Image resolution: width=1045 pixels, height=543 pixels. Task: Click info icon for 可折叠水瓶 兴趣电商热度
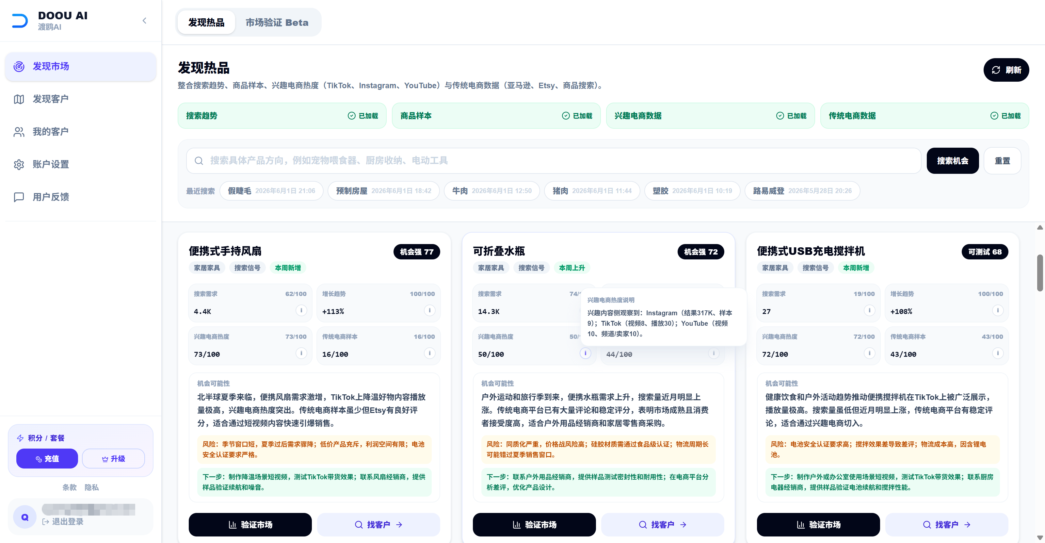click(x=585, y=353)
